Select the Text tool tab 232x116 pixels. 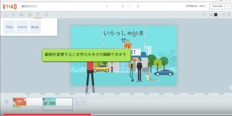(38, 15)
